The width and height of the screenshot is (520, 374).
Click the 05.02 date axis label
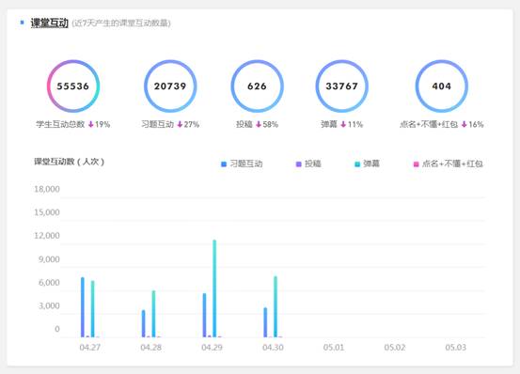tap(395, 347)
